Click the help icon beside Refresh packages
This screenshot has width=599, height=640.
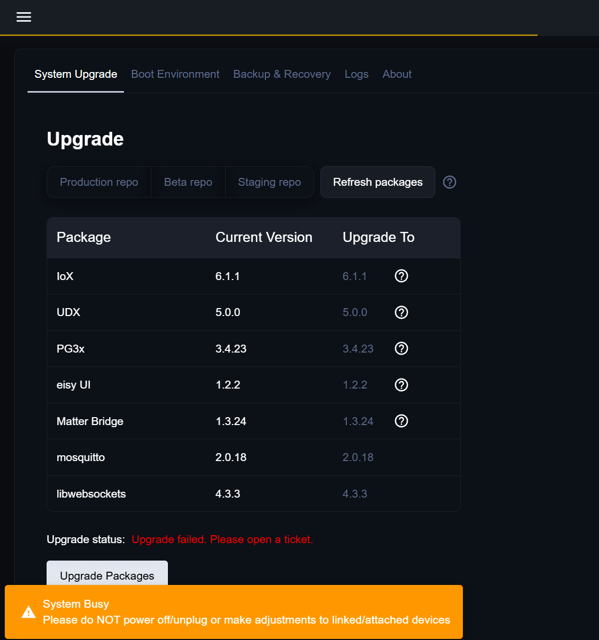pos(450,182)
